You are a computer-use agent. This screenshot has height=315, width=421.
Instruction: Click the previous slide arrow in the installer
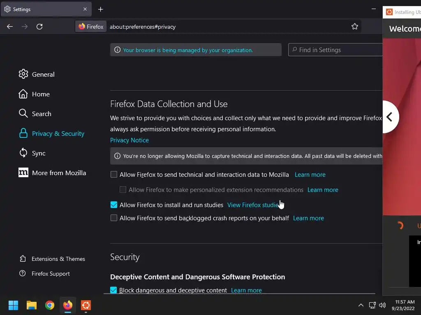click(x=389, y=117)
